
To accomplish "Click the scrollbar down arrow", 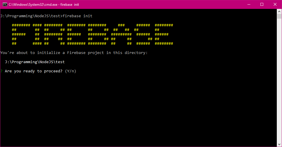I will [x=279, y=144].
